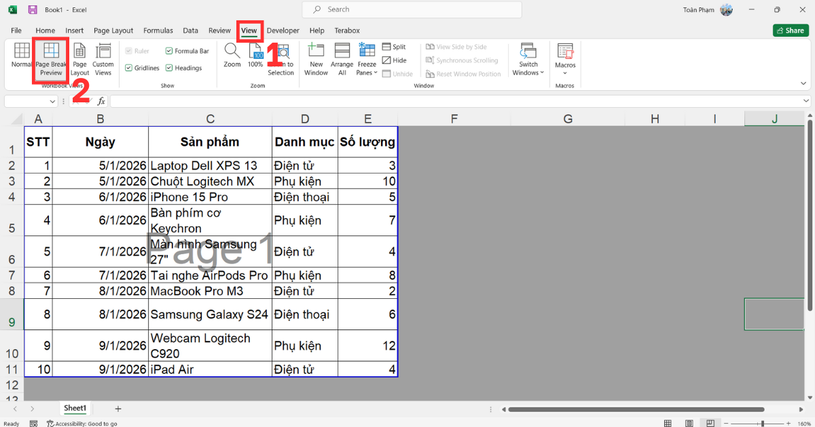This screenshot has width=815, height=427.
Task: Click the user account avatar
Action: pyautogui.click(x=727, y=9)
